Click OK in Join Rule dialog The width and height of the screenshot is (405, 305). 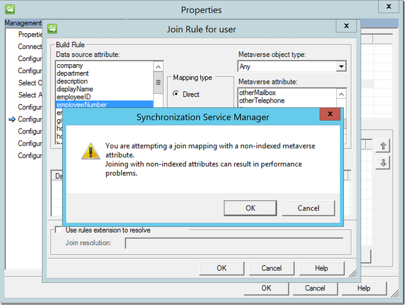pyautogui.click(x=222, y=268)
